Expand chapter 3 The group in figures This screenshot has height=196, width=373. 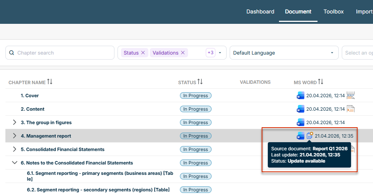click(15, 123)
